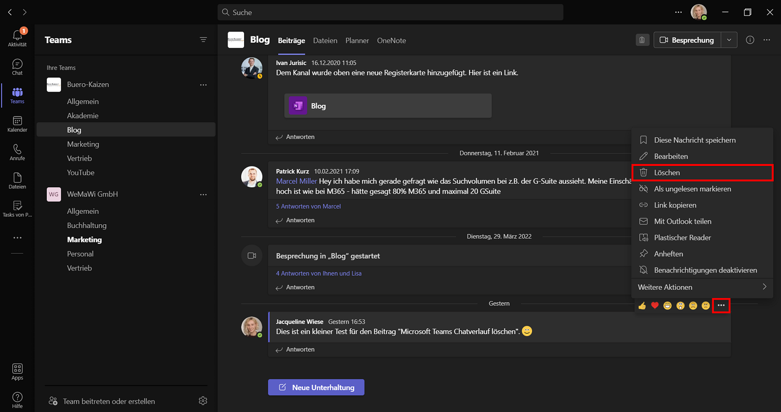The width and height of the screenshot is (781, 412).
Task: Click the Suche search field
Action: tap(391, 12)
